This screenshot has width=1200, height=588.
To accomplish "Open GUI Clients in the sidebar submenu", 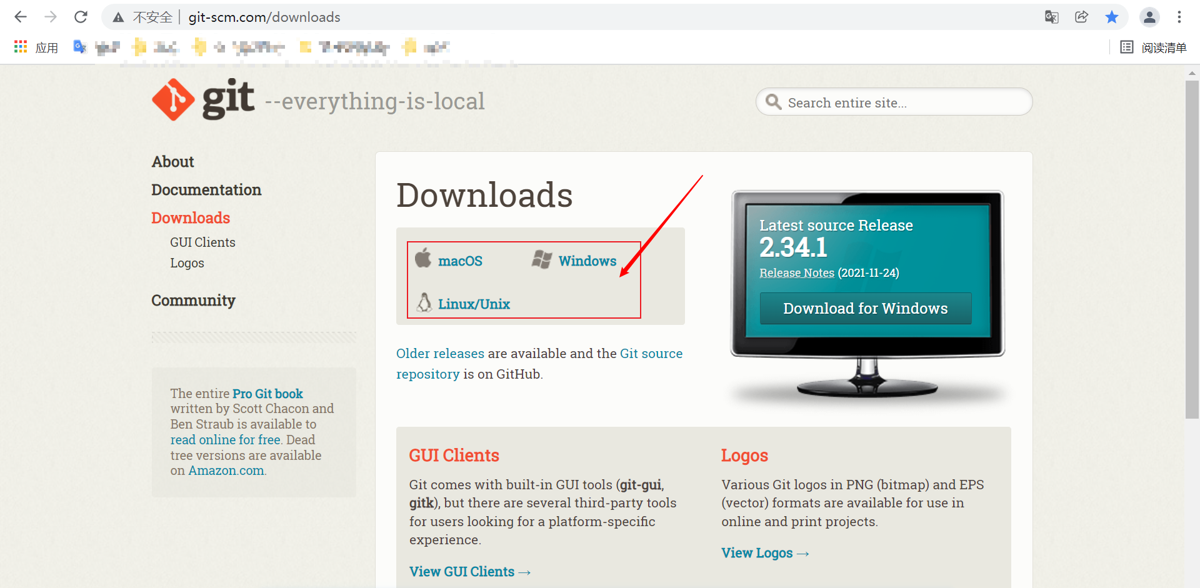I will pos(203,242).
